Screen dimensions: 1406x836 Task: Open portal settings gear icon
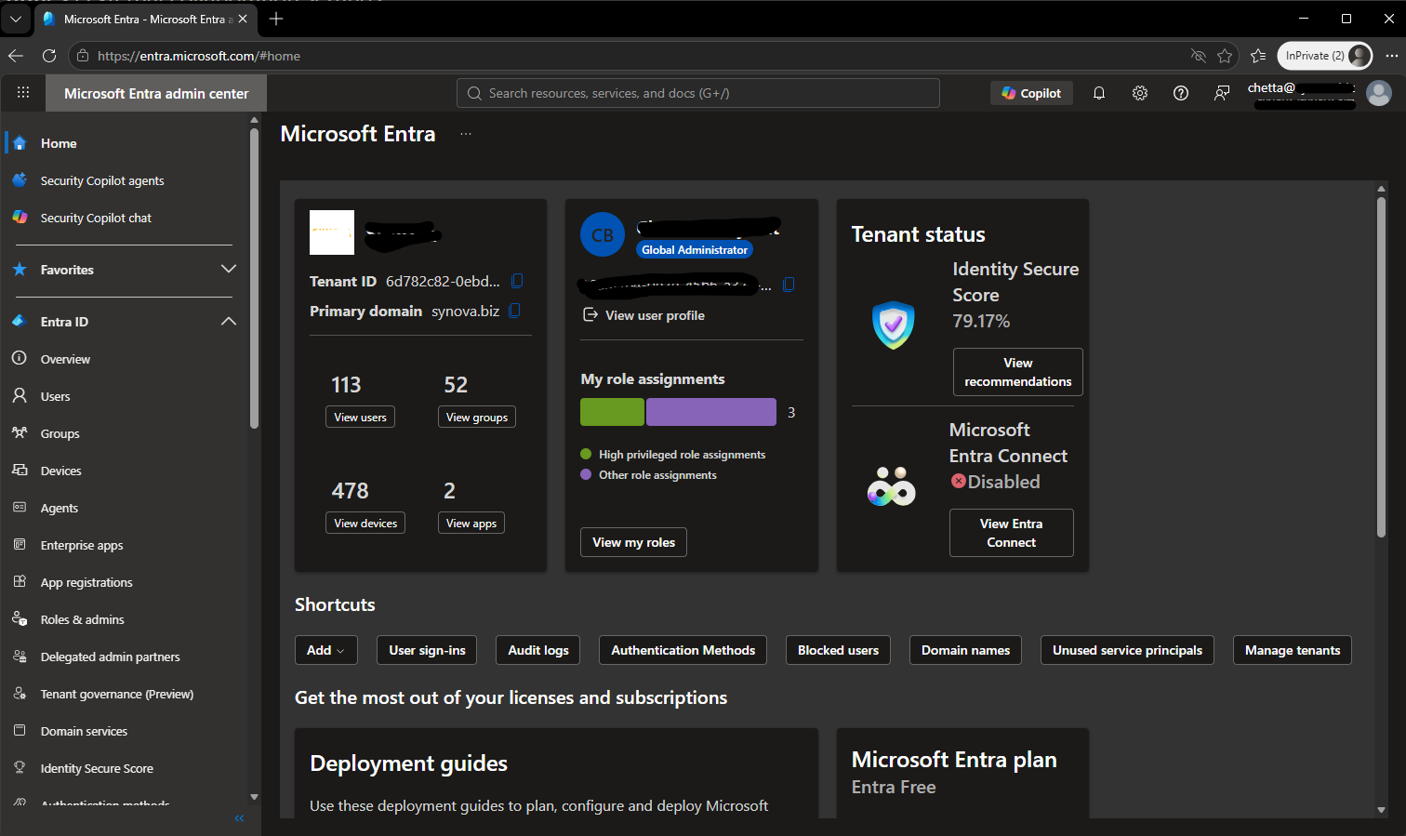pyautogui.click(x=1140, y=93)
